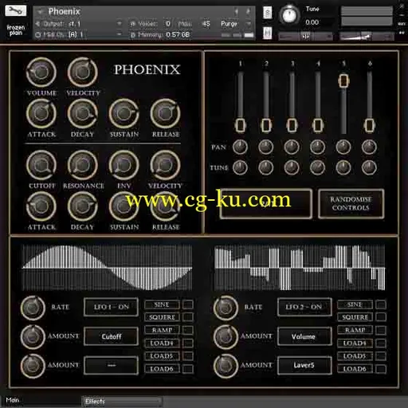This screenshot has height=408, width=408.
Task: Tick the checkbox beside SINE in LFO 2
Action: (x=381, y=304)
